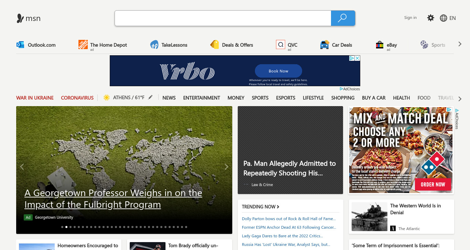Close the Vrbo banner ad
The height and width of the screenshot is (250, 470).
tap(357, 58)
